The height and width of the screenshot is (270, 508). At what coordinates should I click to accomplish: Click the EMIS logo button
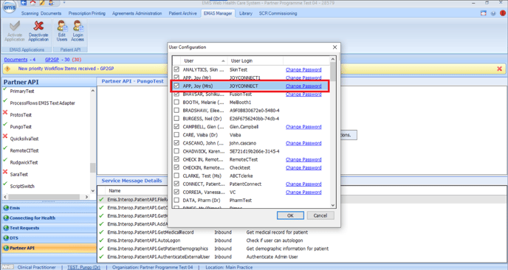tap(9, 7)
